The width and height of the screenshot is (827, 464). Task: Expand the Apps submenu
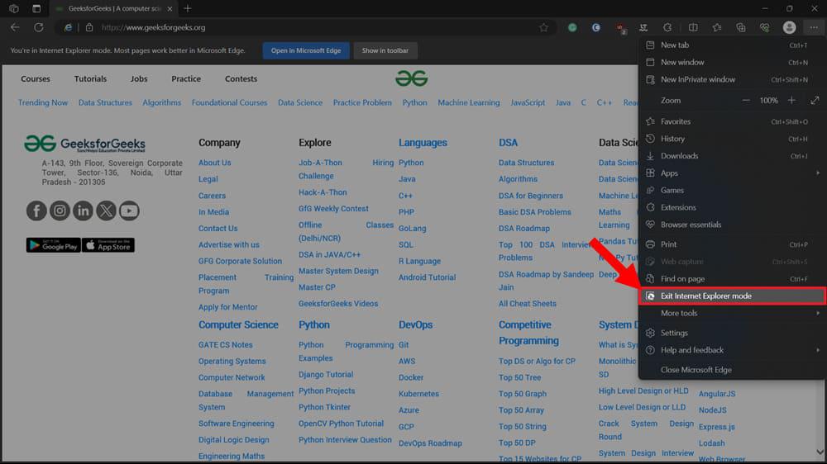click(x=818, y=173)
